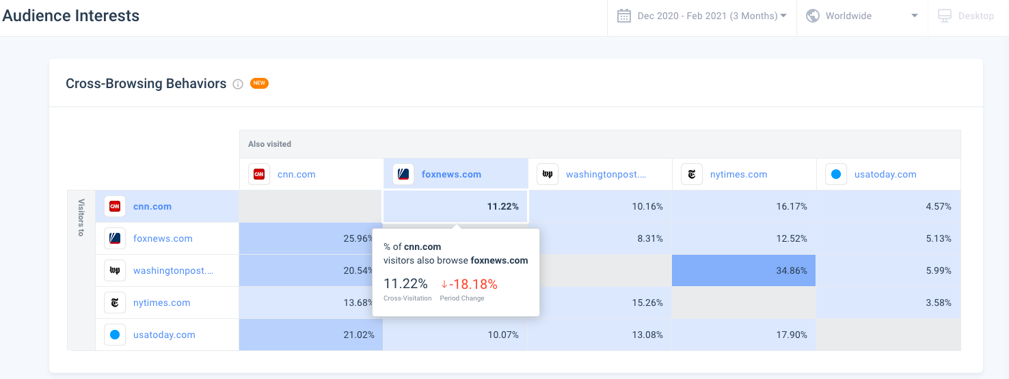Open the washingtonpost row link

(x=173, y=270)
